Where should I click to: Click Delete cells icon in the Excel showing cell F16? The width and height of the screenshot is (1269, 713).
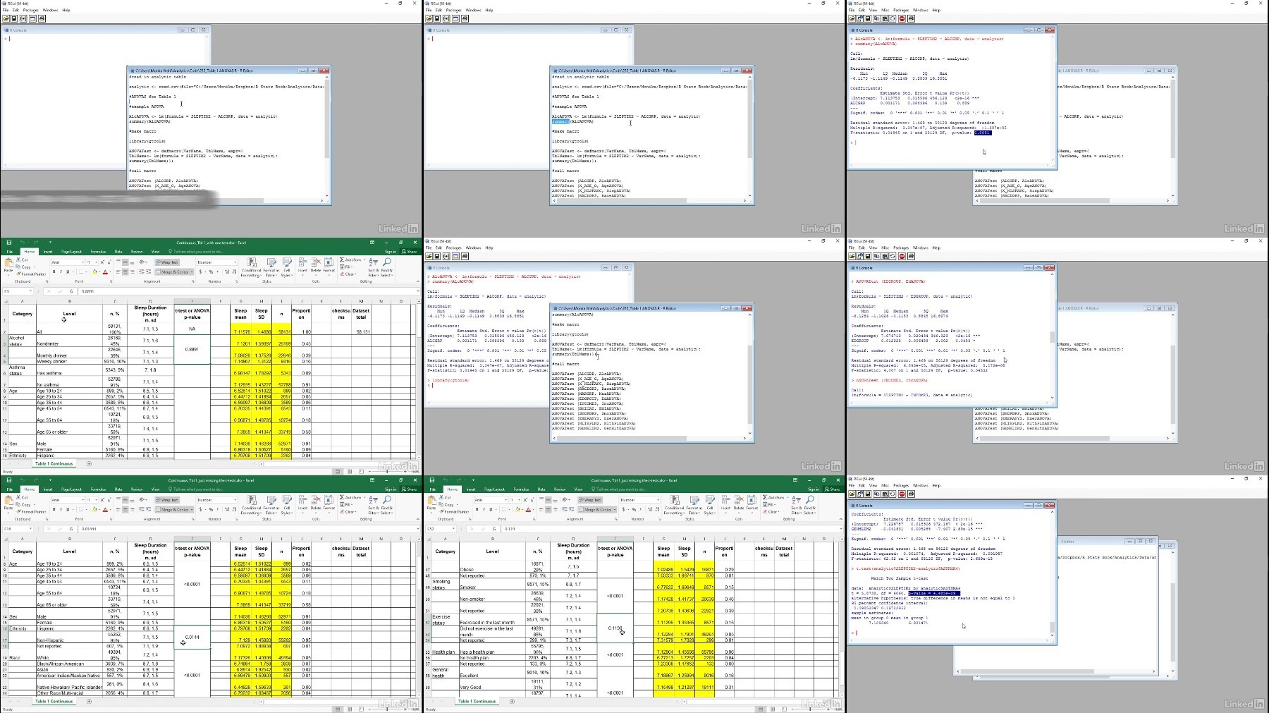coord(315,504)
